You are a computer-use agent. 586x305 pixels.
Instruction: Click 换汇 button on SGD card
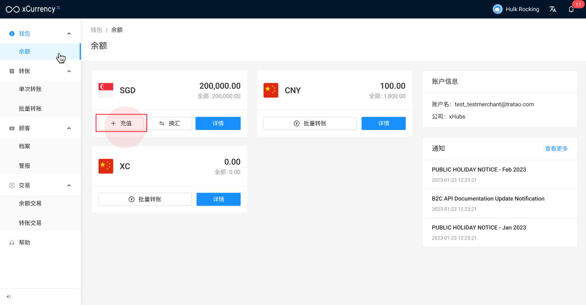pos(170,123)
